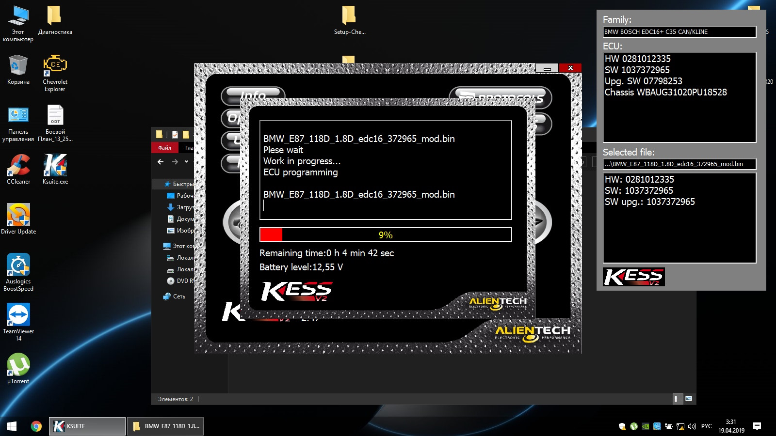776x436 pixels.
Task: Switch to the KSUITE taskbar button
Action: tap(87, 426)
